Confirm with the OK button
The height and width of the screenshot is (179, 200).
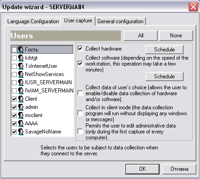(142, 169)
